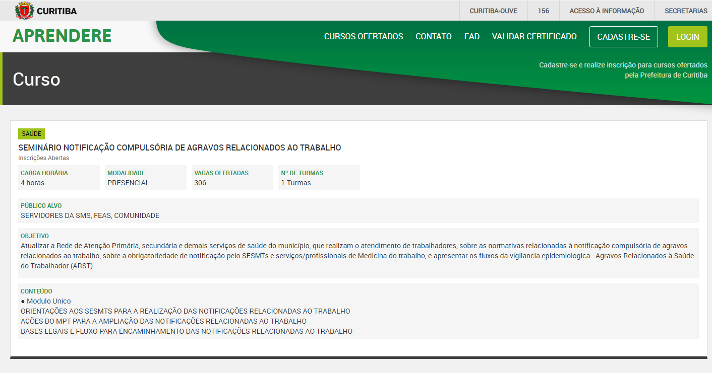Select CONTATO in the navigation menu

(433, 37)
